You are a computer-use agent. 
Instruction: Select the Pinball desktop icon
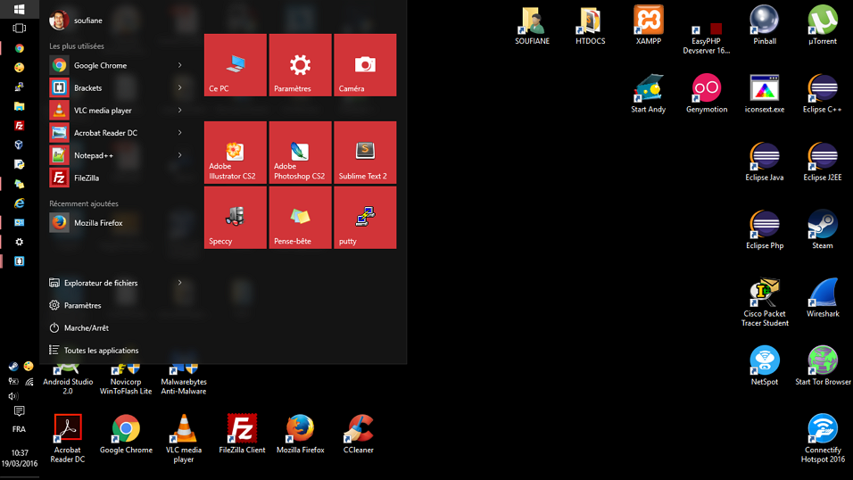[x=765, y=25]
